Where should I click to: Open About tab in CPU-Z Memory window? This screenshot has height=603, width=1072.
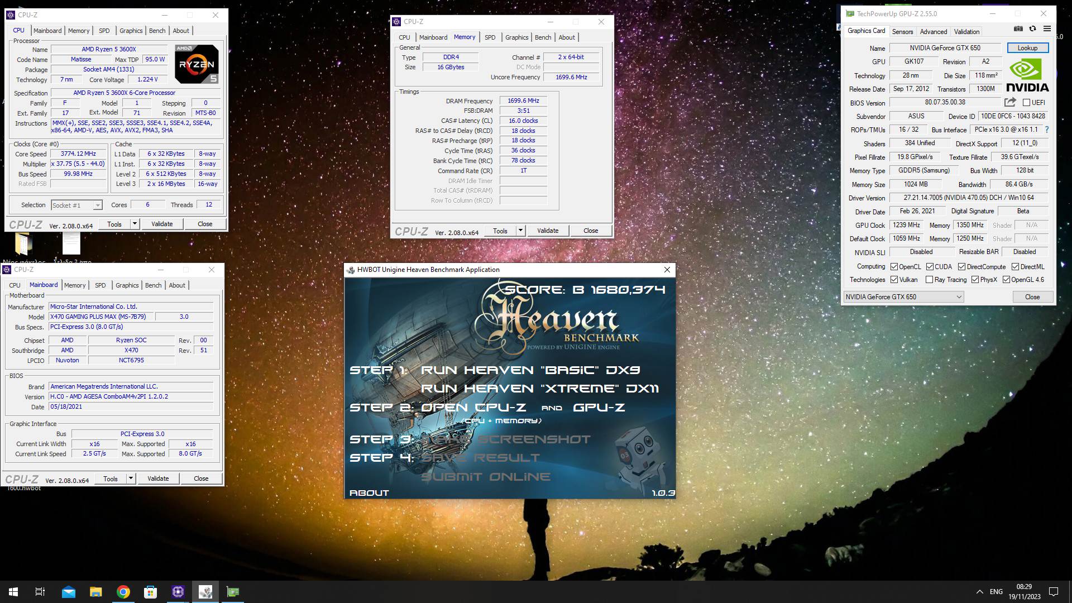point(567,37)
